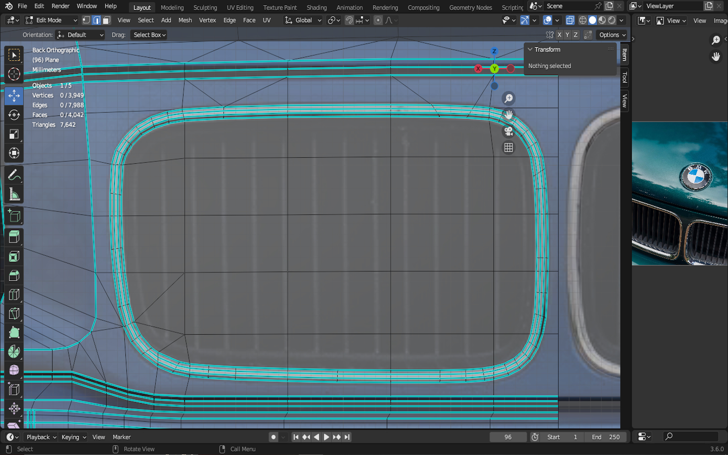Select the Scale tool icon
The height and width of the screenshot is (455, 728).
click(x=14, y=134)
